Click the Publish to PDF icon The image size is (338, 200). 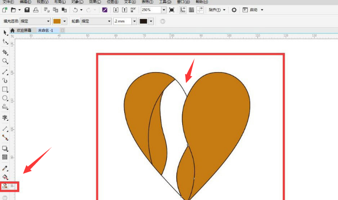(x=133, y=10)
